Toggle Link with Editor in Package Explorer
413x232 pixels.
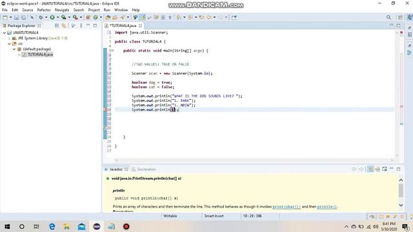[64, 26]
